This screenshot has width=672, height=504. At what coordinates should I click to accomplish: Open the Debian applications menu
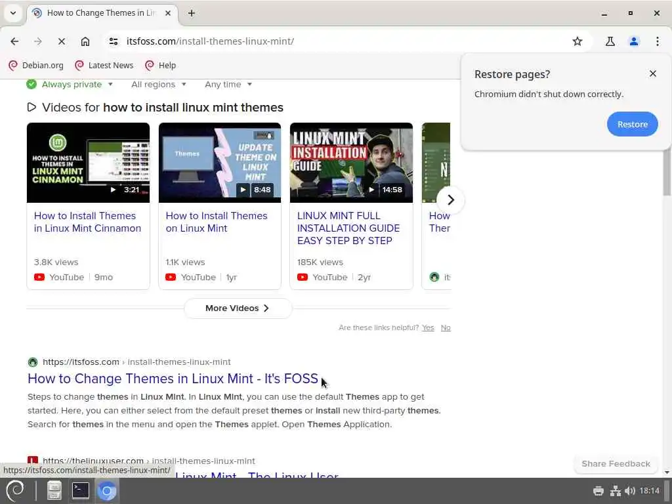click(16, 491)
